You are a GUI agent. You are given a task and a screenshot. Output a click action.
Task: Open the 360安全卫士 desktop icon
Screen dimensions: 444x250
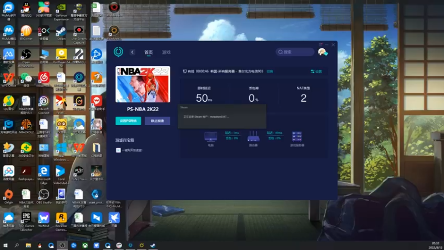pos(26,149)
